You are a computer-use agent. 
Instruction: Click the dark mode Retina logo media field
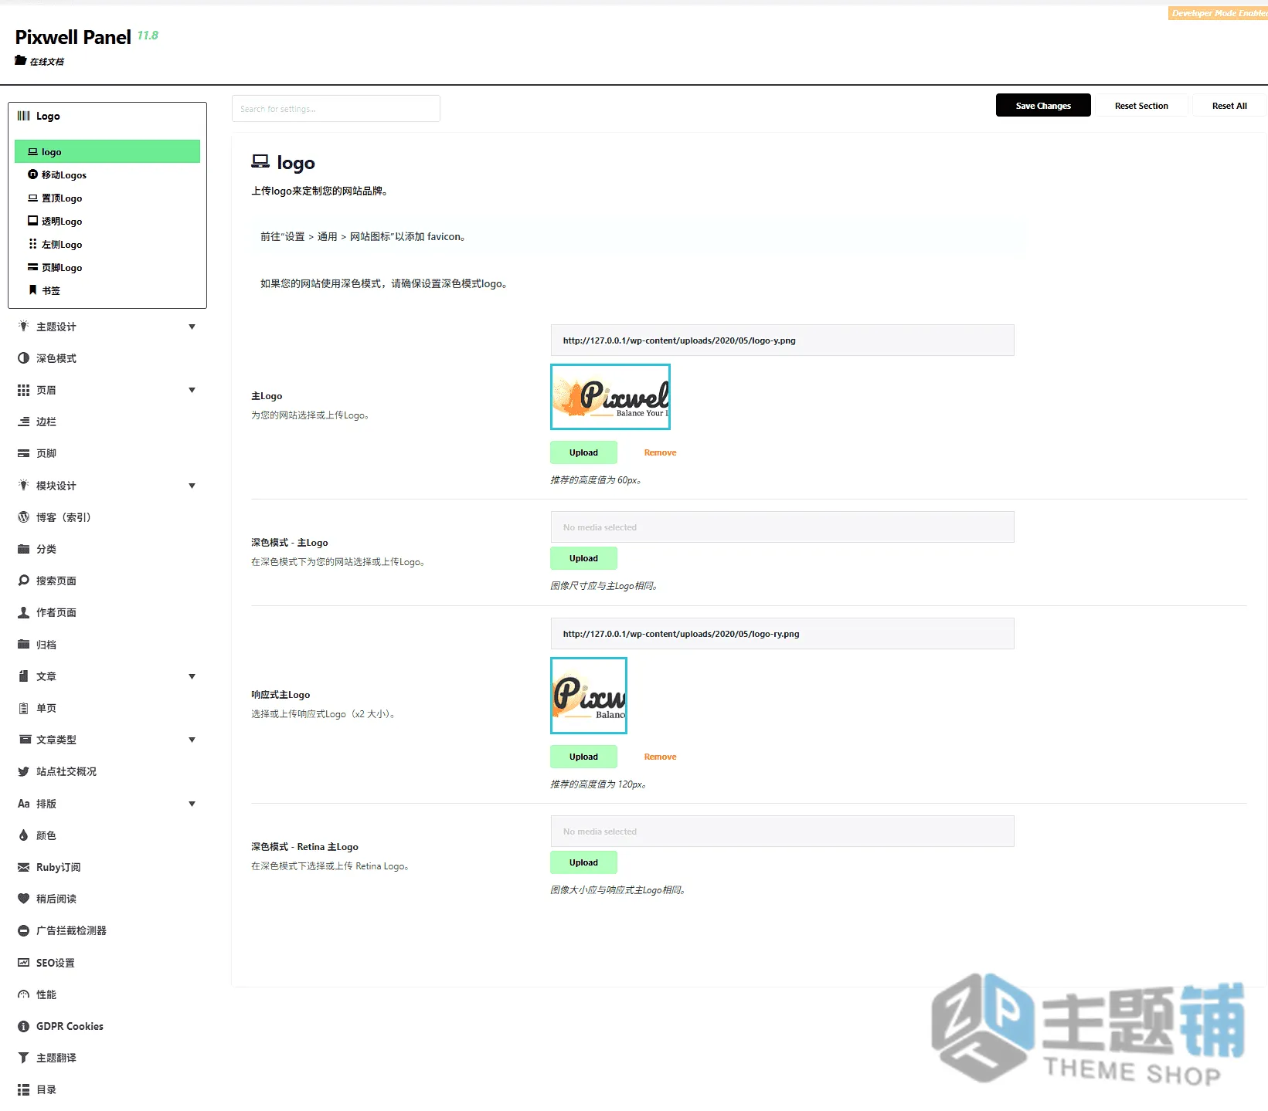tap(782, 832)
